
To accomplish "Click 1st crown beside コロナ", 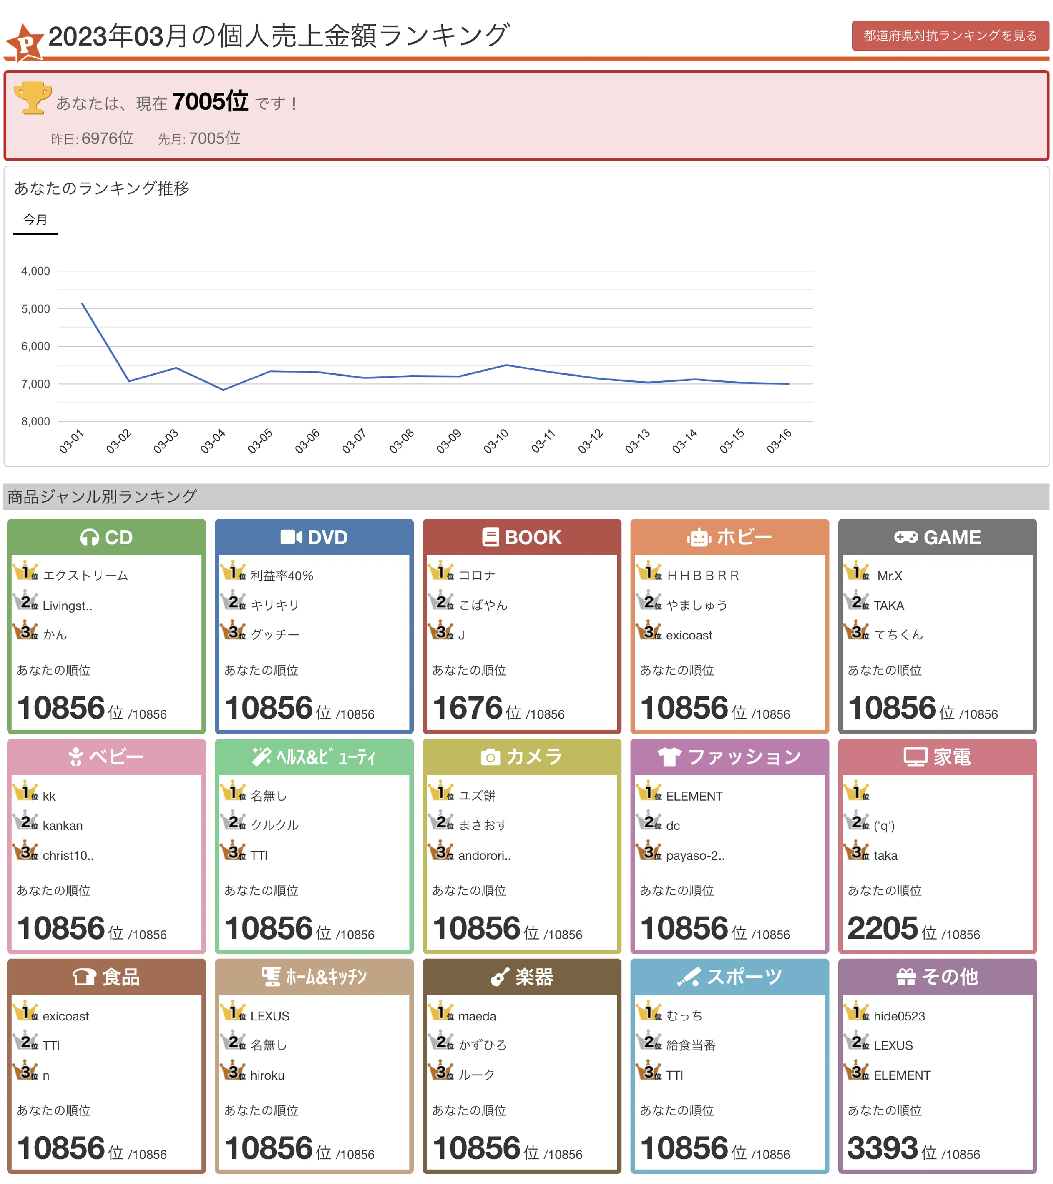I will pos(441,571).
